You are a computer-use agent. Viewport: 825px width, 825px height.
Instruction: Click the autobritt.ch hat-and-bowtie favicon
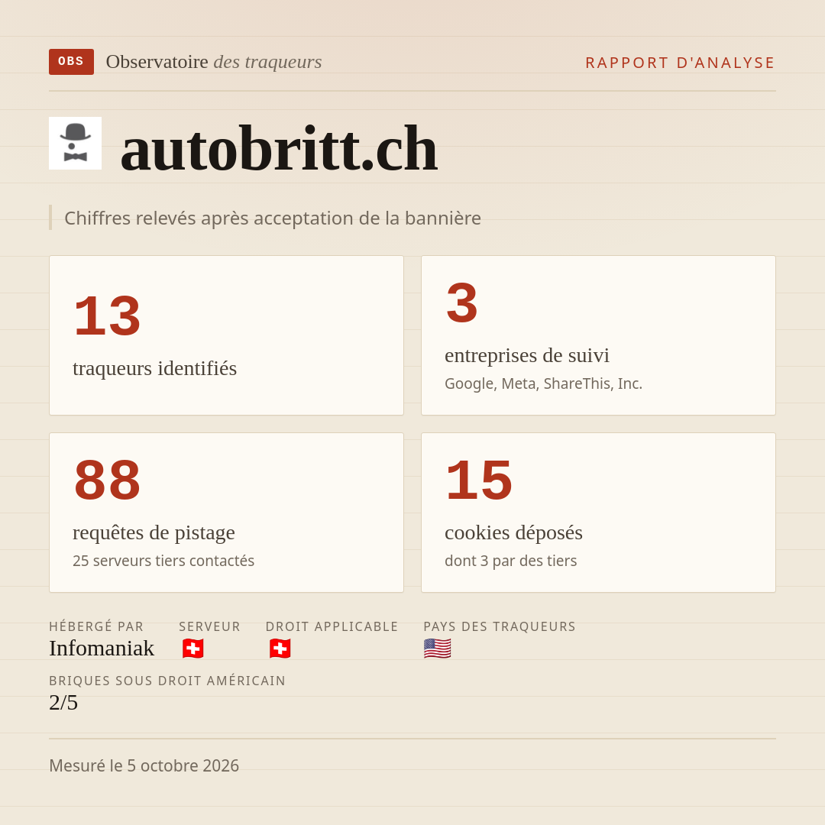(75, 143)
